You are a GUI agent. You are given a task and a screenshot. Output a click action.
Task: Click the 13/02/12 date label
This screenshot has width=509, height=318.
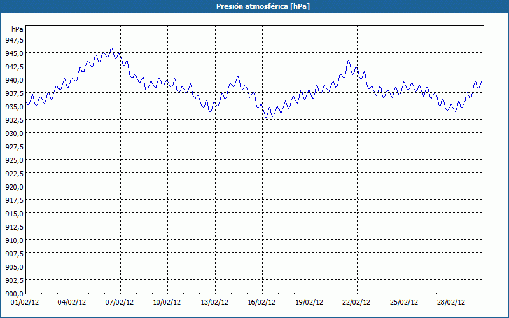click(x=214, y=302)
